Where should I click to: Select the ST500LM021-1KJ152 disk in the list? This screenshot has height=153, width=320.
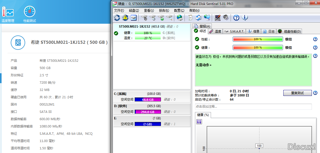[x=134, y=27]
